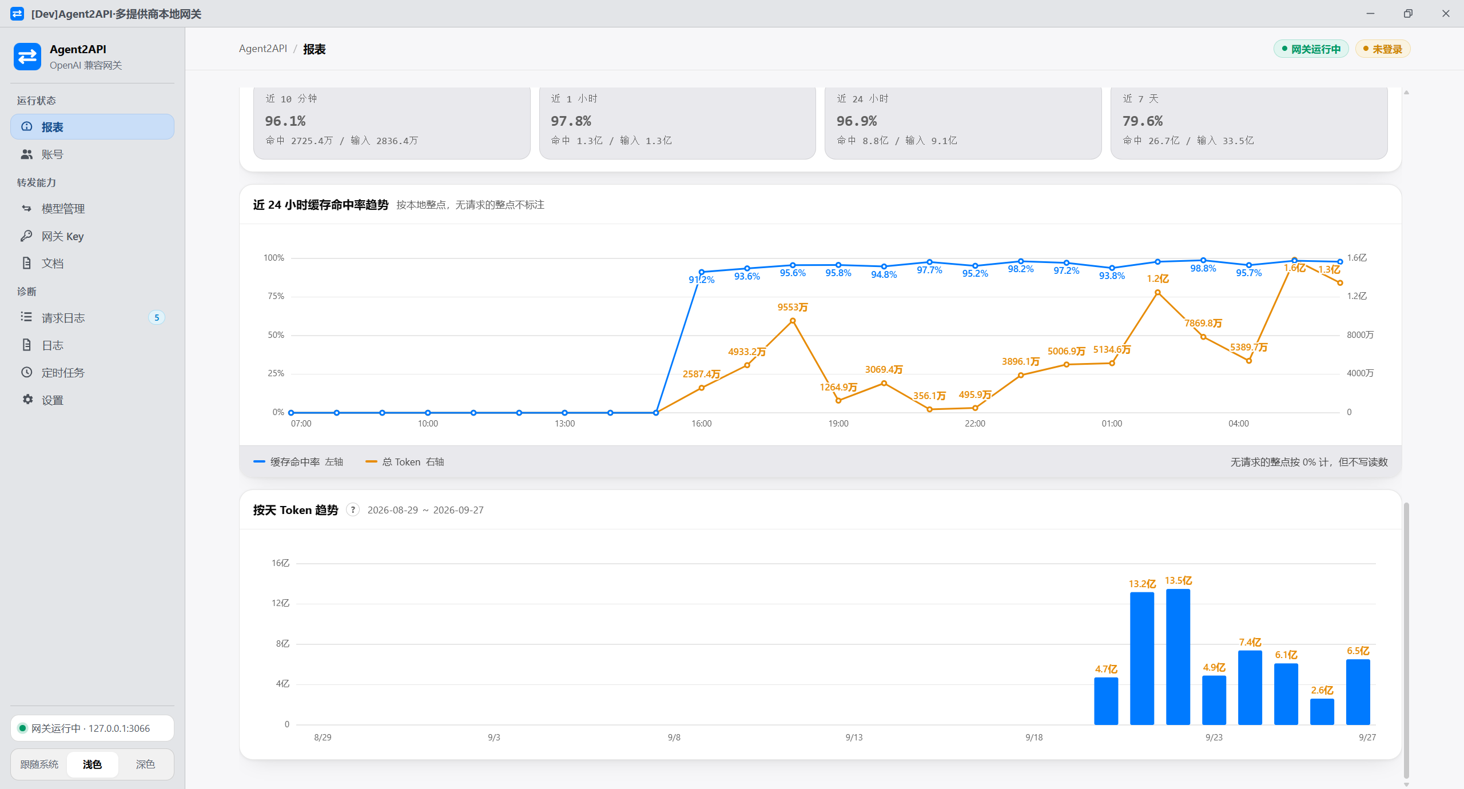Image resolution: width=1464 pixels, height=789 pixels.
Task: Click the title bar app icon
Action: tap(17, 14)
